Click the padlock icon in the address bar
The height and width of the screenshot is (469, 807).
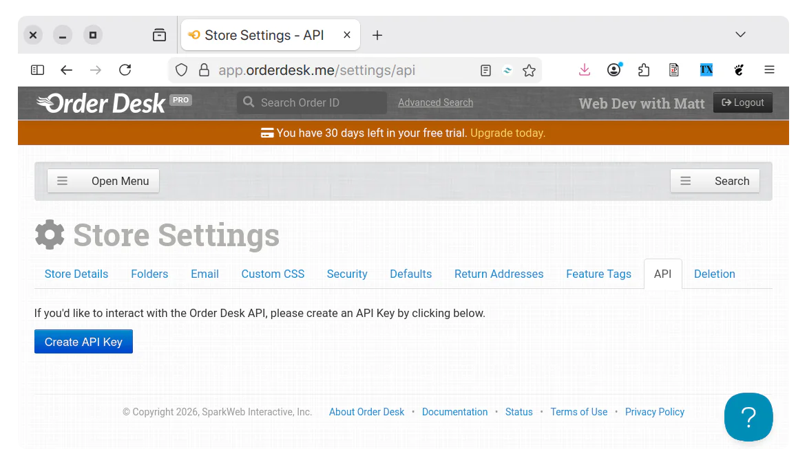tap(203, 69)
